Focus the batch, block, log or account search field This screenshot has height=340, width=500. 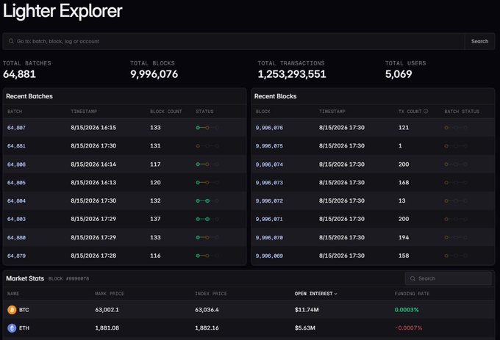[233, 41]
